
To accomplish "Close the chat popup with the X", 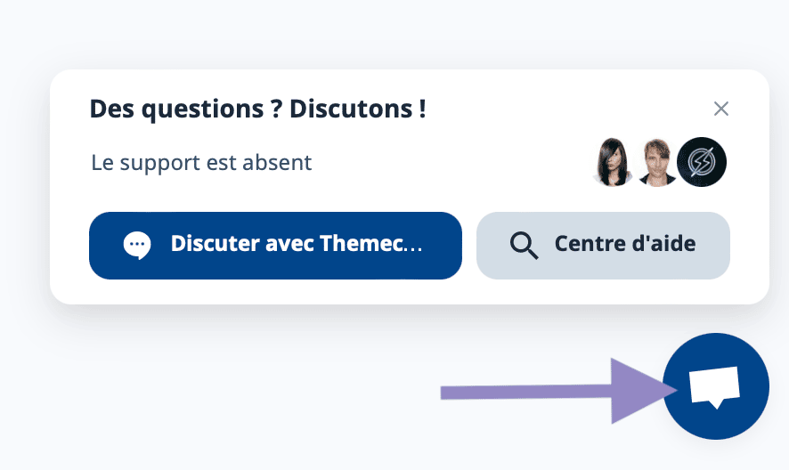I will click(721, 109).
